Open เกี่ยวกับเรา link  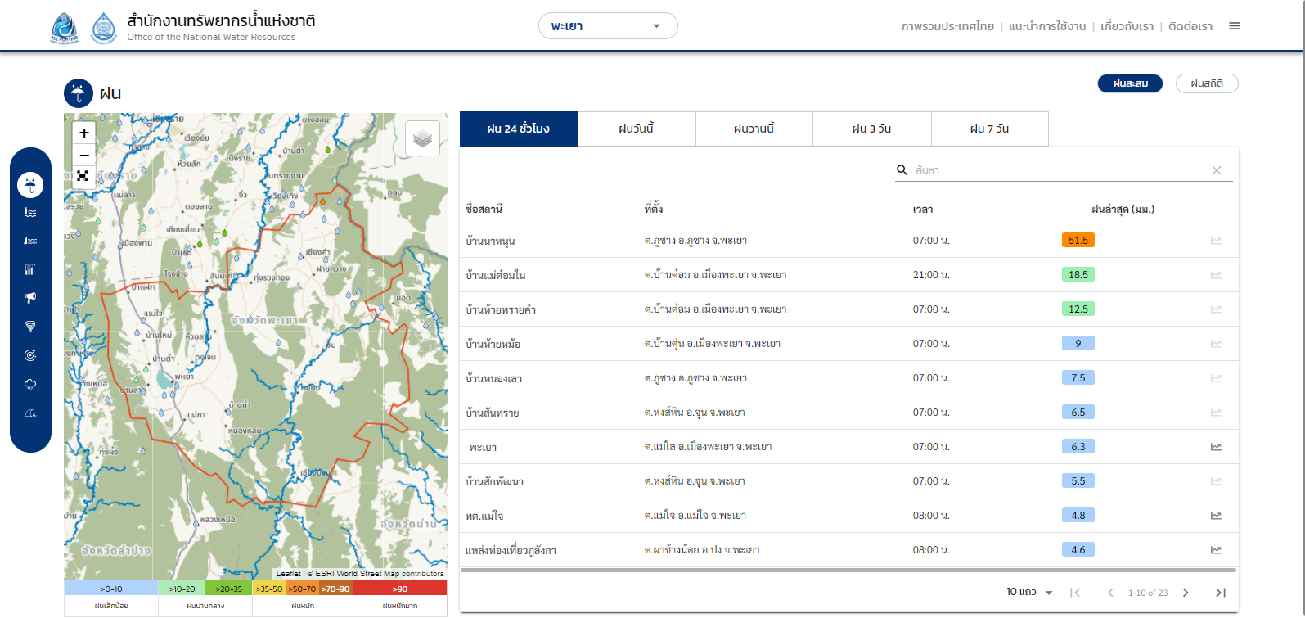point(1127,26)
